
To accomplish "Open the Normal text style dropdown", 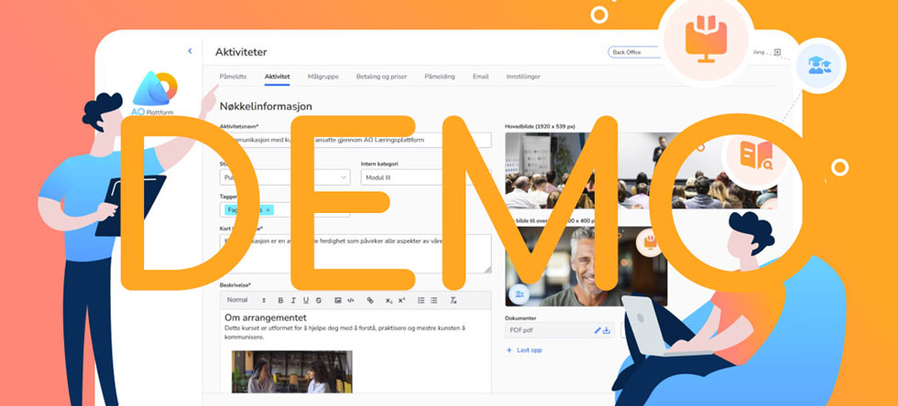I will (x=246, y=300).
